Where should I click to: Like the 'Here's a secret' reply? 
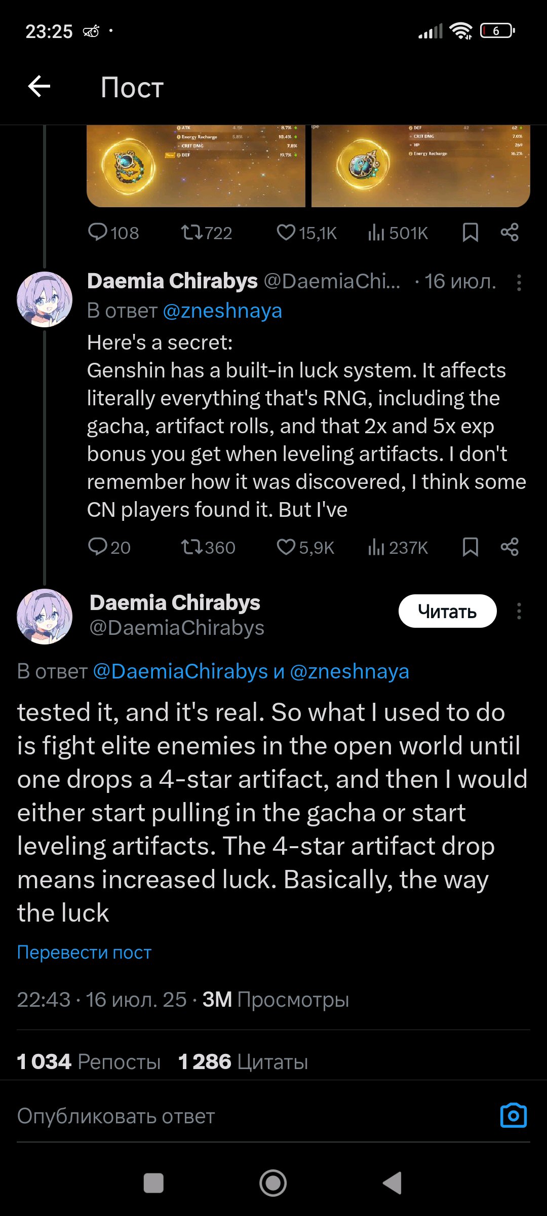[286, 547]
